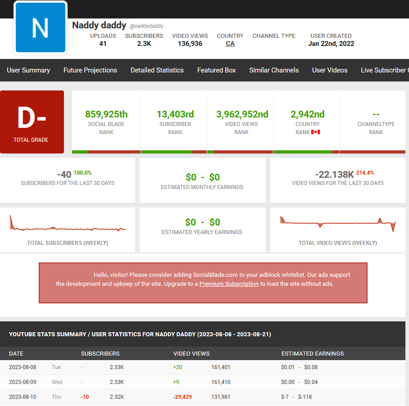Click the VIDEO VIEWS table column header
This screenshot has width=409, height=406.
(191, 354)
